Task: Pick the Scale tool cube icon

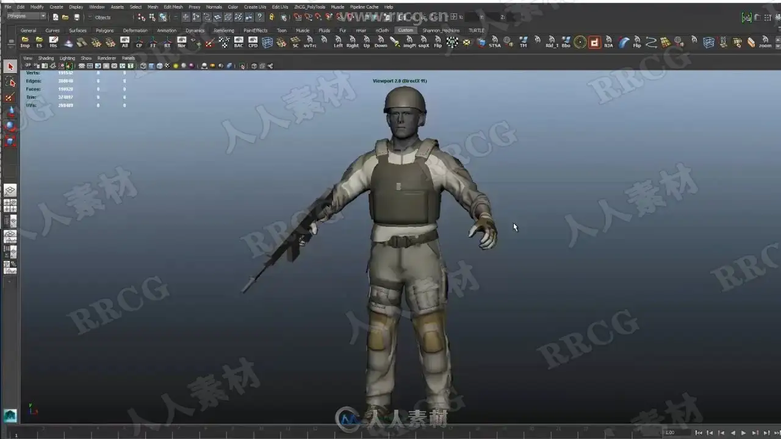Action: point(10,141)
